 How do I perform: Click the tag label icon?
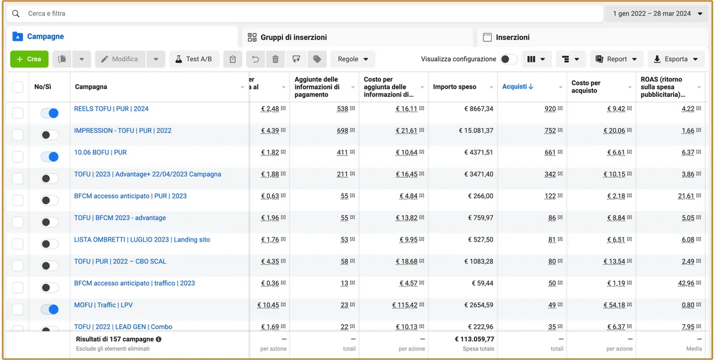[x=317, y=59]
